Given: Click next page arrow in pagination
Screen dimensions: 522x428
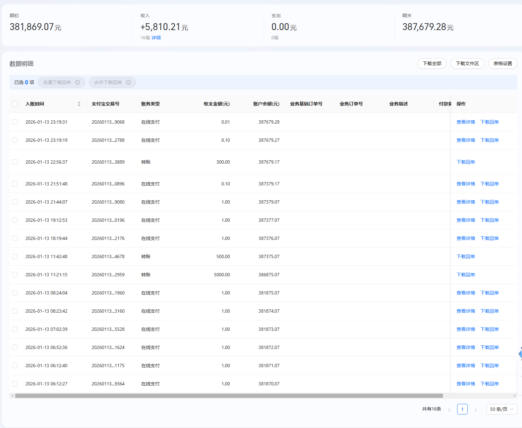Looking at the screenshot, I should point(476,409).
